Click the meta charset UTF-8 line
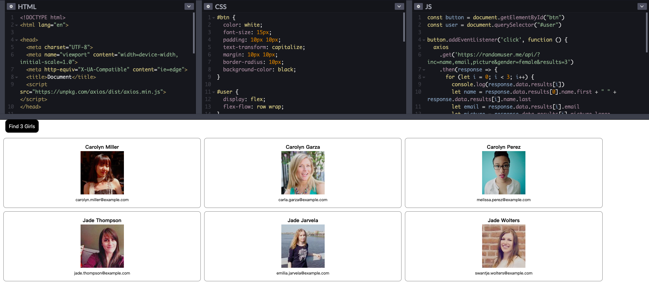649x285 pixels. point(60,47)
